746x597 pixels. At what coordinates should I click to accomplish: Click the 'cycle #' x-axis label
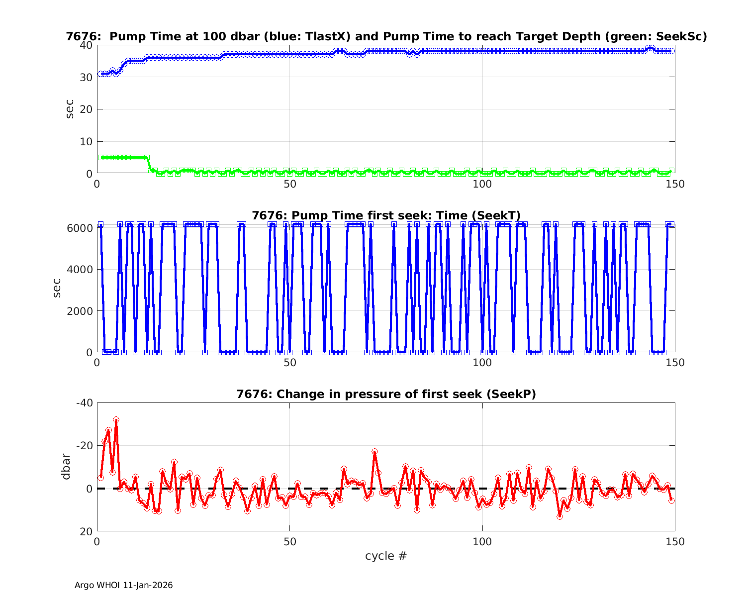(386, 556)
